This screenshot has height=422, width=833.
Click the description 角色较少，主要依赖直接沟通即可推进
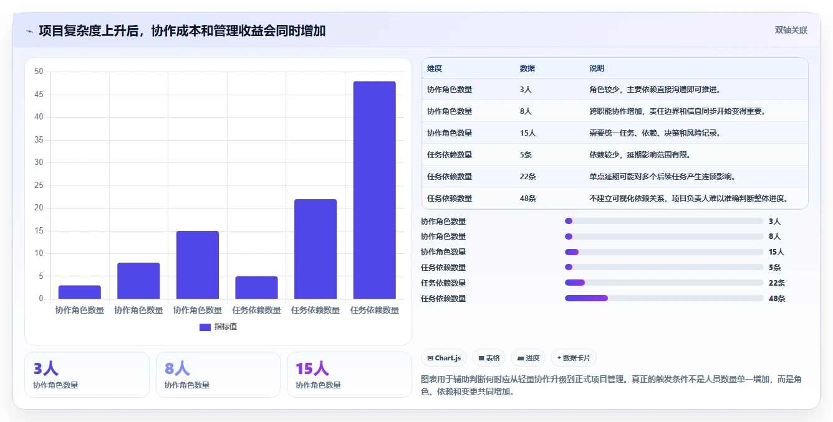tap(655, 90)
